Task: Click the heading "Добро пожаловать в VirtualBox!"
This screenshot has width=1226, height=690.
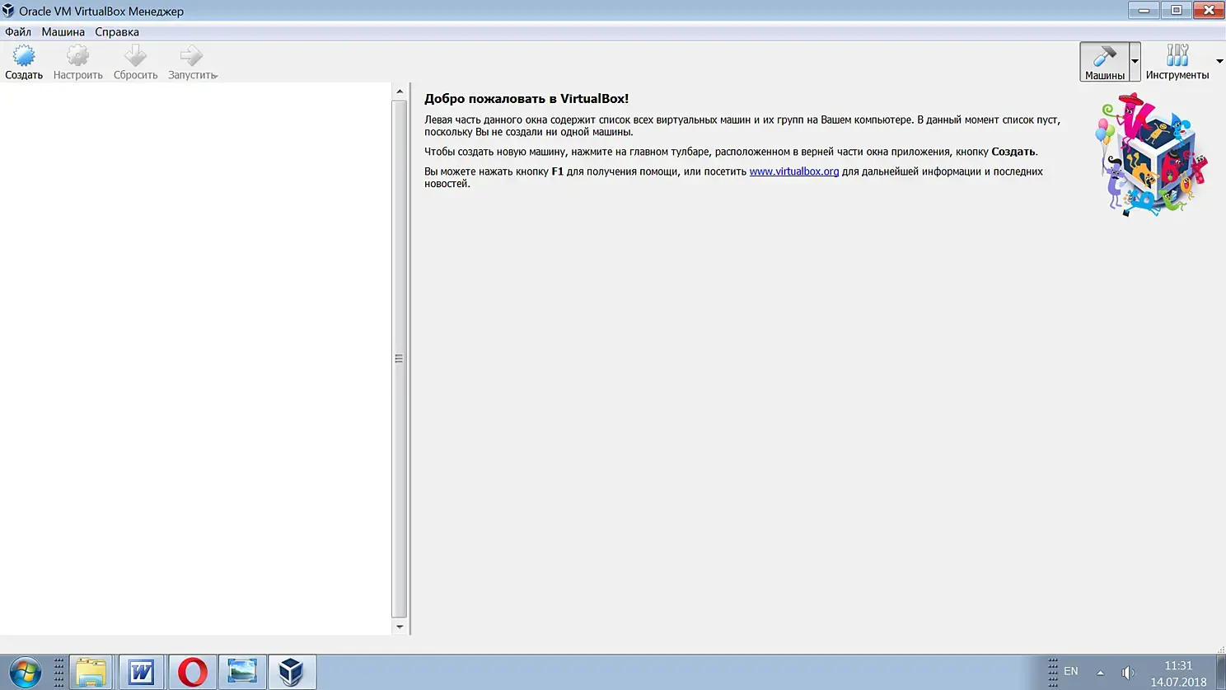Action: [x=526, y=99]
